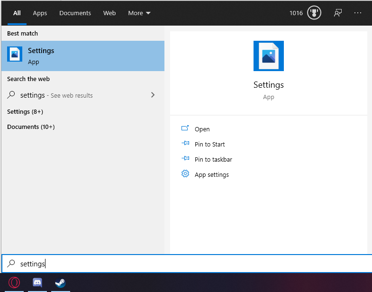Click the large Settings preview icon
The width and height of the screenshot is (372, 292).
point(269,56)
